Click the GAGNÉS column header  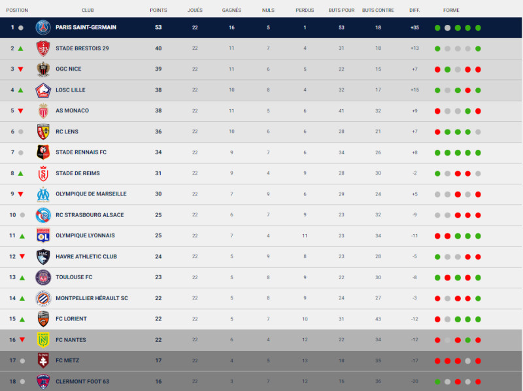point(232,10)
